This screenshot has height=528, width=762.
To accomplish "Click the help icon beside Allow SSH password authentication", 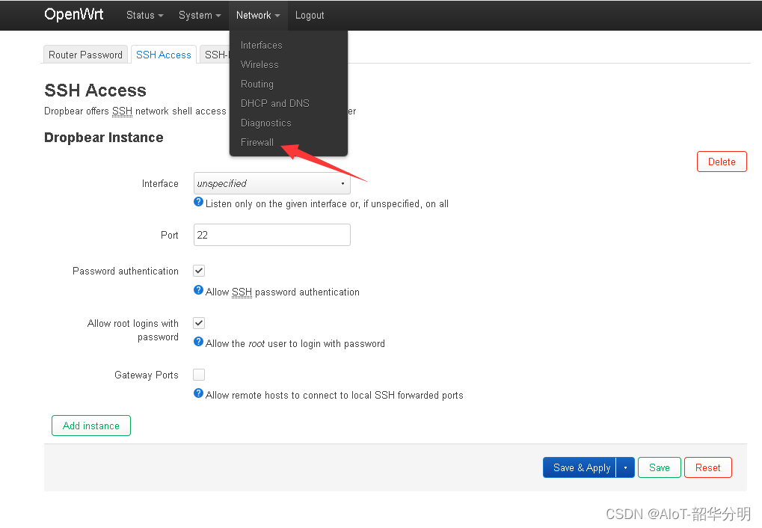I will (198, 290).
